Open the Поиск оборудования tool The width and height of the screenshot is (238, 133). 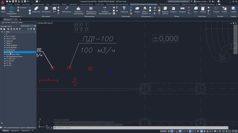(x=12, y=10)
